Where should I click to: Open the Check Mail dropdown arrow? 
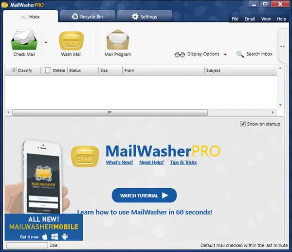point(46,42)
